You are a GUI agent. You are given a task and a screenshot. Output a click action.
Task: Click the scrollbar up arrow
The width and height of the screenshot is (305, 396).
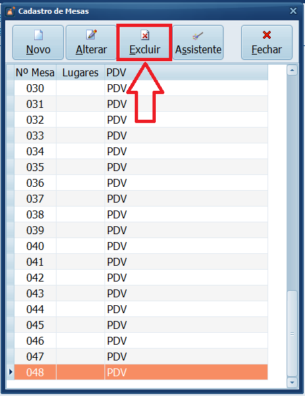tap(292, 70)
